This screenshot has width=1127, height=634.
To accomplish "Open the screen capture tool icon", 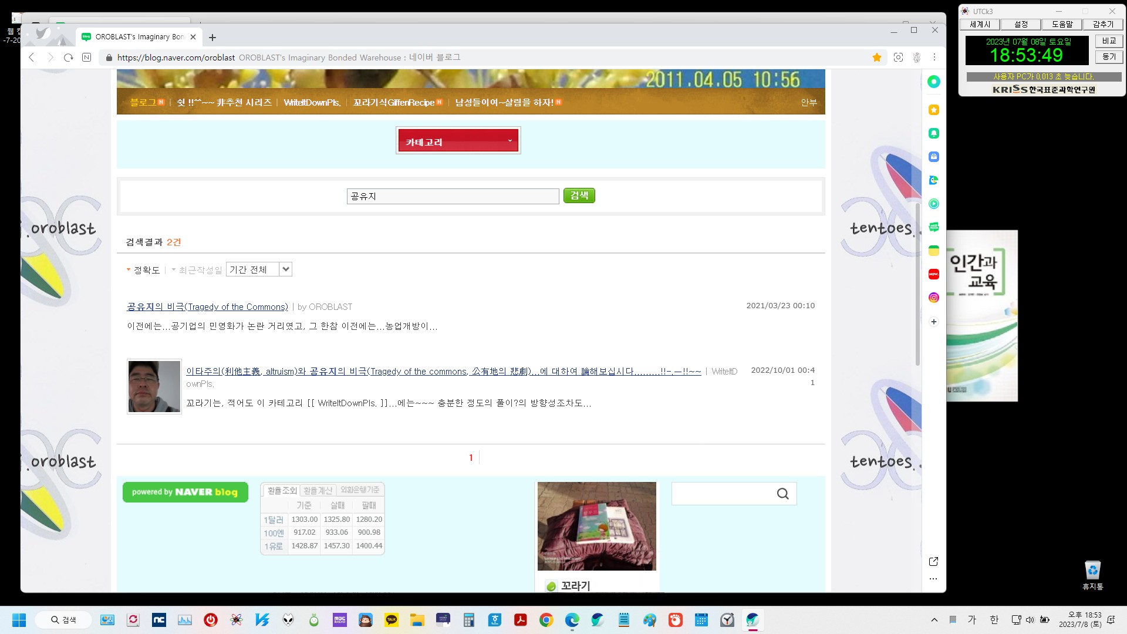I will pos(898,58).
